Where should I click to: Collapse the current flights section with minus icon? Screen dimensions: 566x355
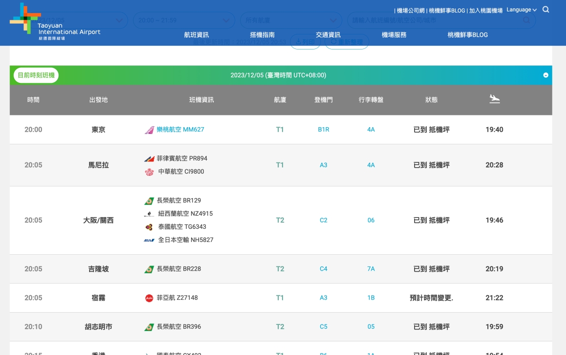(546, 75)
